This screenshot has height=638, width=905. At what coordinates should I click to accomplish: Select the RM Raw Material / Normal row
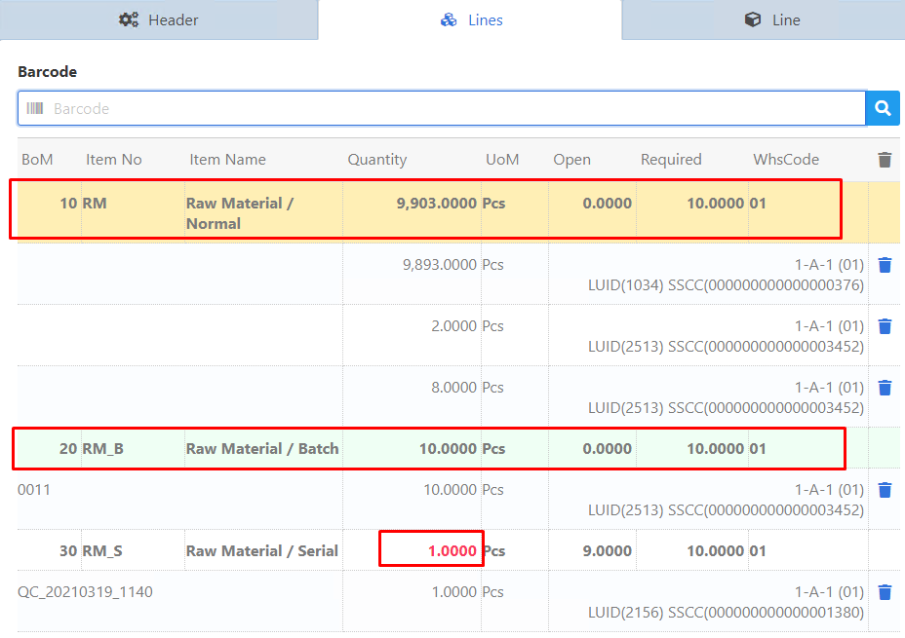424,209
